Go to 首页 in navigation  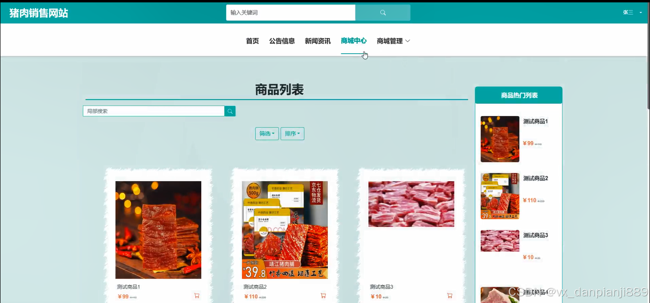252,41
